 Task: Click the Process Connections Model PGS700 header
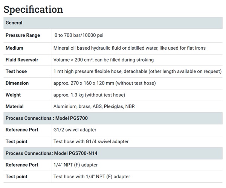(x=47, y=118)
